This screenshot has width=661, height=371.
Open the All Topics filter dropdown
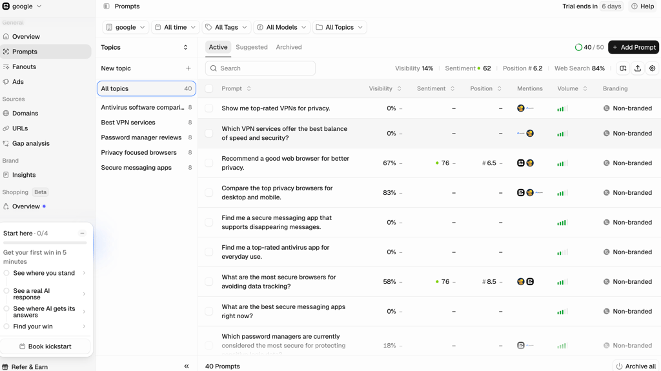click(340, 27)
